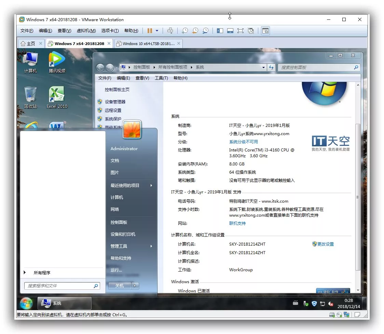Open the 腾讯视频 desktop shortcut
This screenshot has height=334, width=384.
tap(57, 62)
